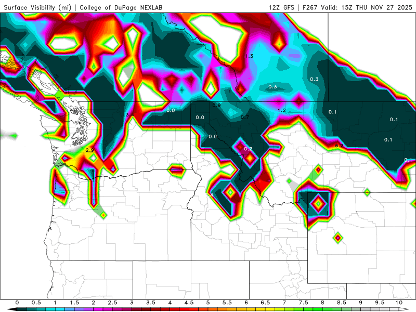The width and height of the screenshot is (416, 312).
Task: Click the "Surface Visibility (mi)" title text
Action: [37, 7]
